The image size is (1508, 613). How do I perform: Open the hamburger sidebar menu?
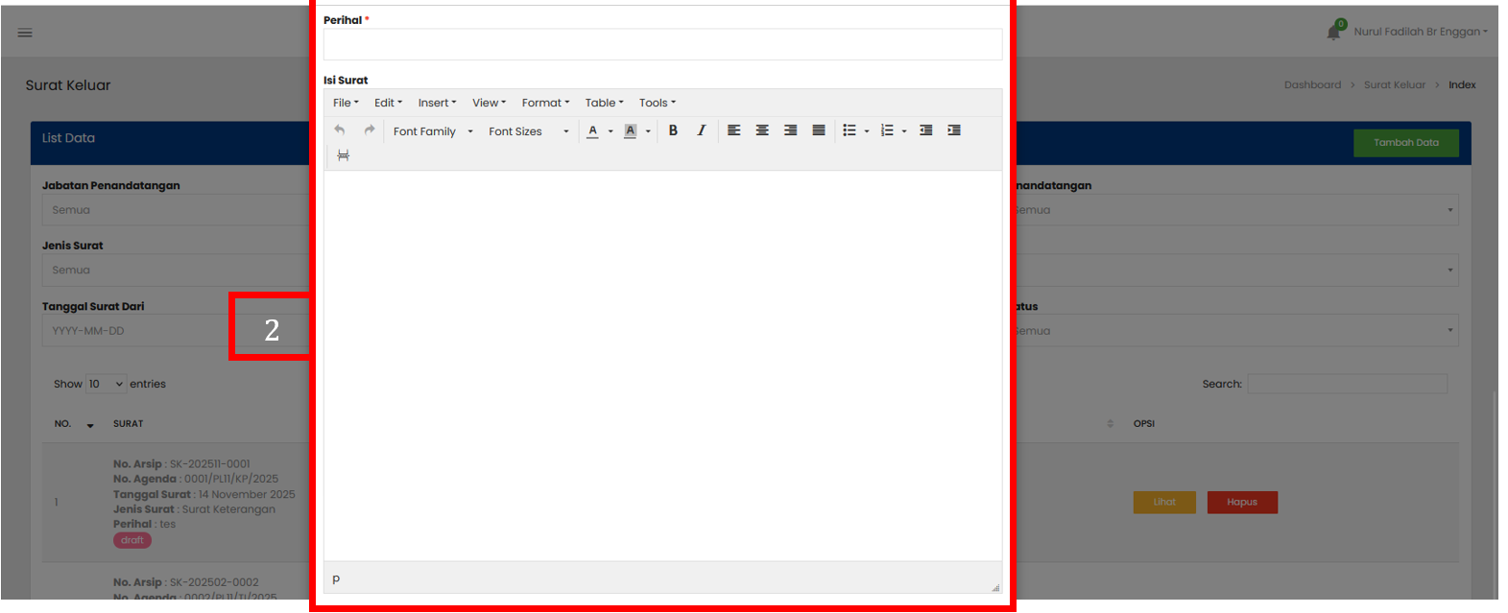(25, 33)
